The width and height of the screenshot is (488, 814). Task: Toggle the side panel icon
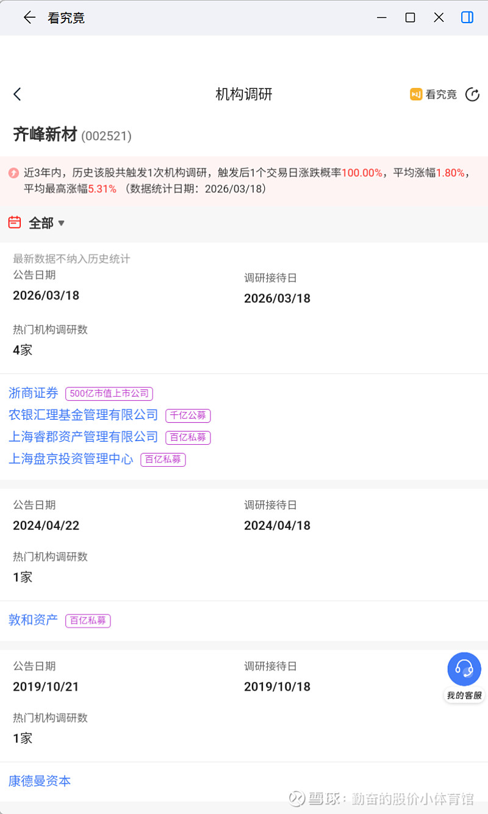point(467,18)
